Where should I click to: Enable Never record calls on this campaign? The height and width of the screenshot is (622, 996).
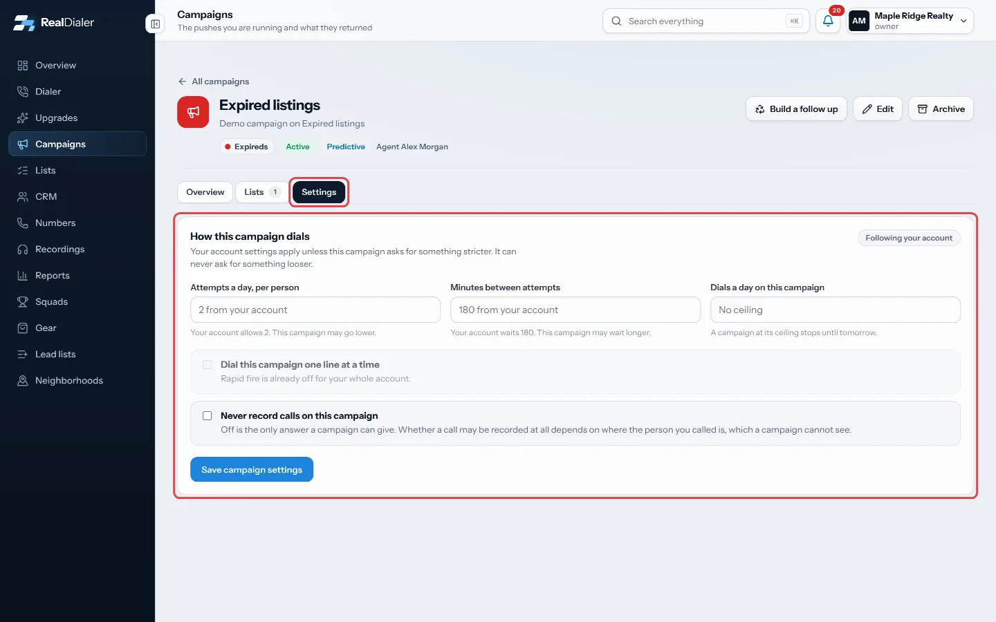coord(207,415)
